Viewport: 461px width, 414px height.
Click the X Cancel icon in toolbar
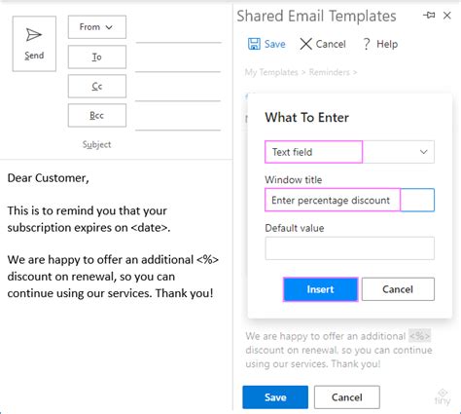tap(305, 44)
